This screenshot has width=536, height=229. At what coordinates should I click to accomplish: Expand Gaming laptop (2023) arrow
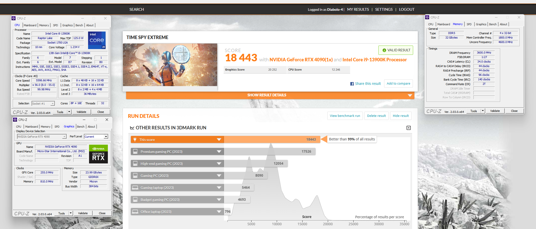(x=219, y=187)
